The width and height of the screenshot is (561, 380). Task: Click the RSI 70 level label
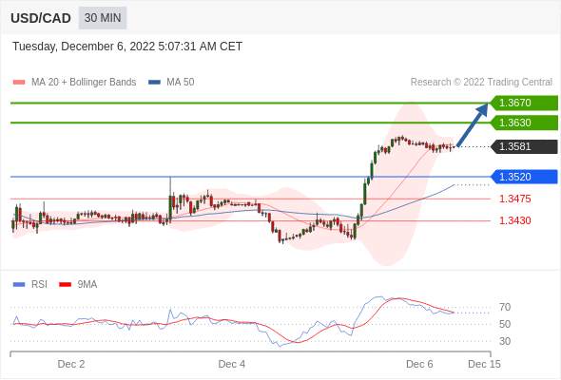coord(505,307)
